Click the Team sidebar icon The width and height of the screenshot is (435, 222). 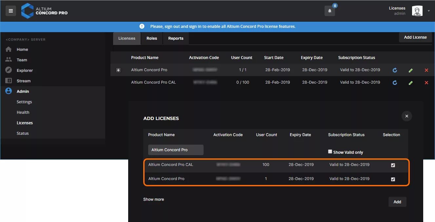9,60
